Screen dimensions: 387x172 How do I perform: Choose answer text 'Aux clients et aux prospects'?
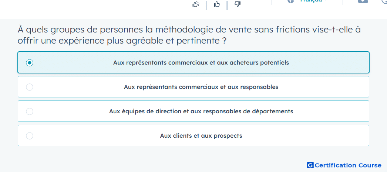click(201, 135)
